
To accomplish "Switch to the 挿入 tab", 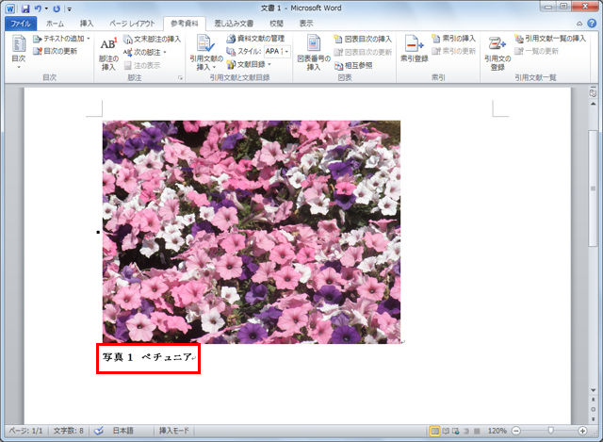I will click(x=87, y=24).
